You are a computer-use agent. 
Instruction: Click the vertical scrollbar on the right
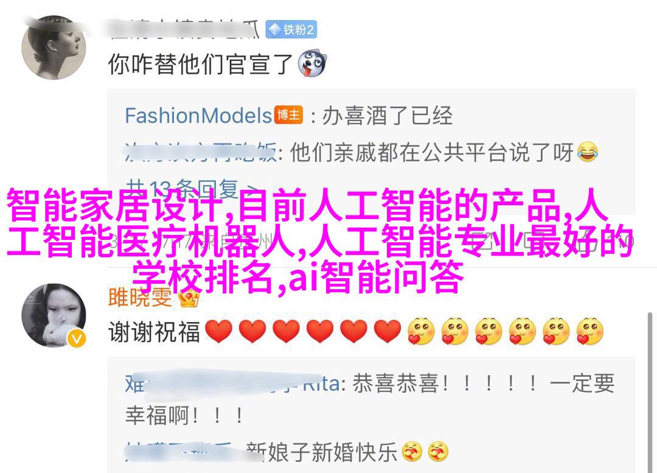(650, 392)
